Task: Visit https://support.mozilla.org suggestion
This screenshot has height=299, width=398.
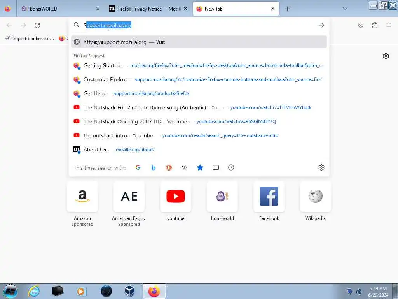Action: (199, 42)
